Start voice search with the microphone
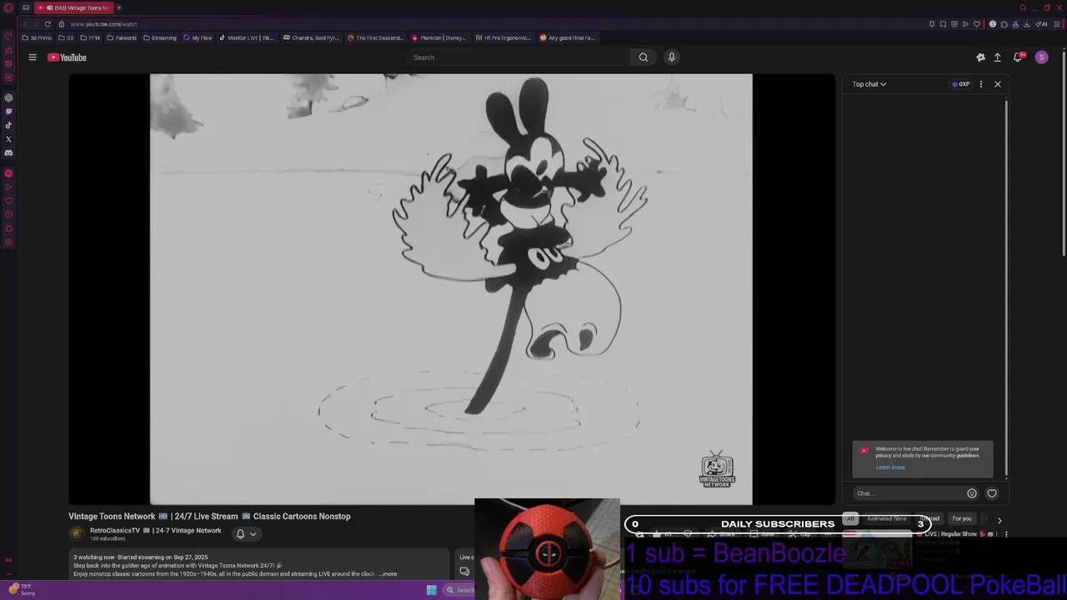The width and height of the screenshot is (1067, 600). [672, 57]
